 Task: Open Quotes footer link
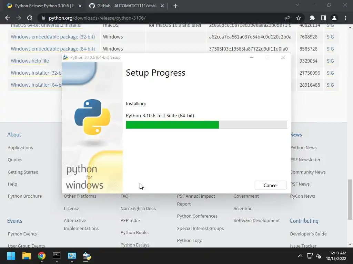tap(15, 159)
